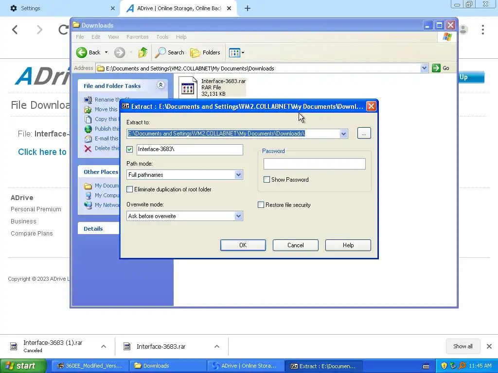
Task: Open Compare Plans link on ADrive page
Action: click(32, 233)
